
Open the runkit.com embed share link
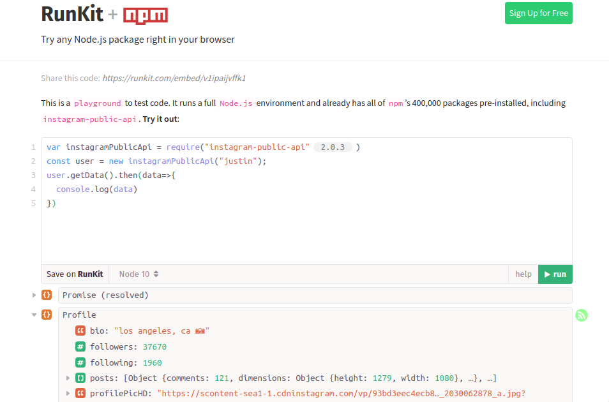click(x=174, y=78)
